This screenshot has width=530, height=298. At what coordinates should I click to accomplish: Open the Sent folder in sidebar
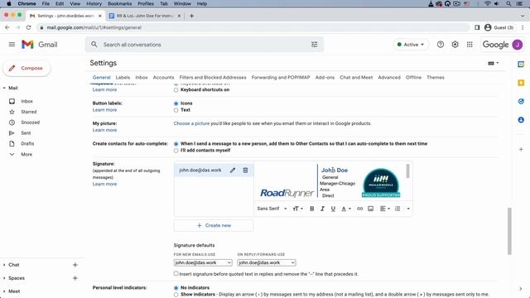click(26, 133)
